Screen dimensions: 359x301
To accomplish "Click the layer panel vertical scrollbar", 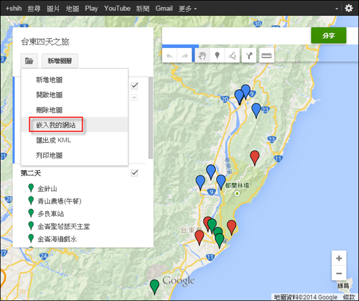I will (151, 118).
